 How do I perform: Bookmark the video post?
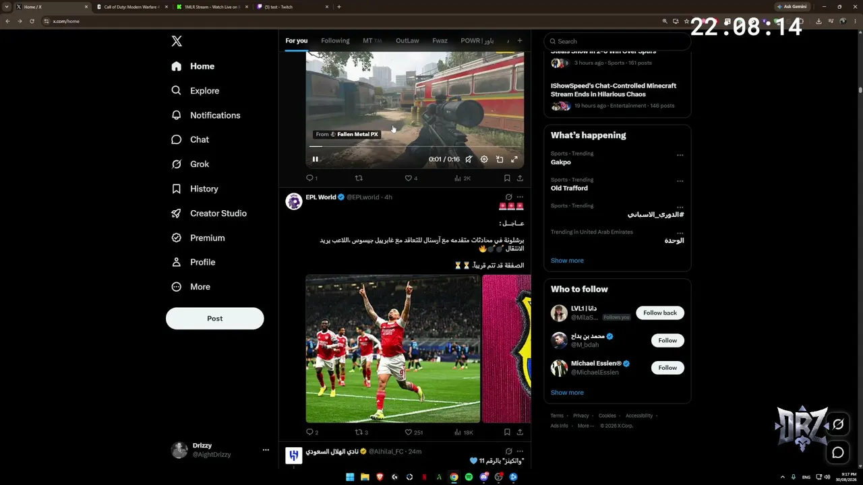(507, 179)
